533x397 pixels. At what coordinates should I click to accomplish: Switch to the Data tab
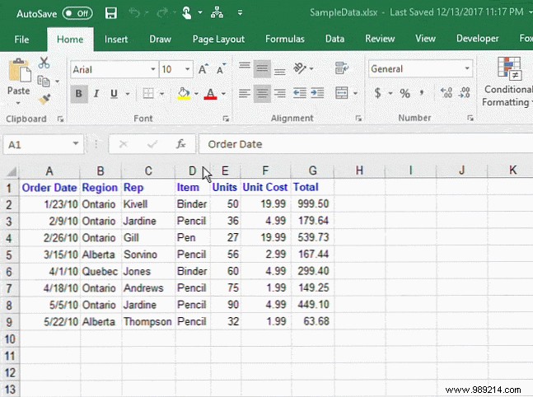coord(334,39)
